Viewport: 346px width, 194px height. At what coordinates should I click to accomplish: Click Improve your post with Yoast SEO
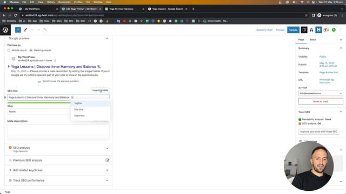[x=318, y=131]
